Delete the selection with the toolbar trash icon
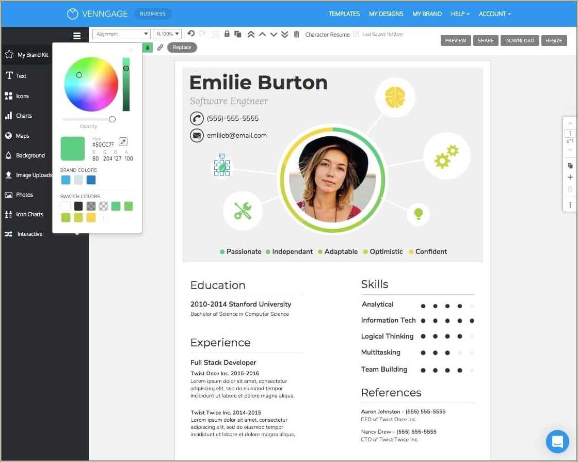 296,35
